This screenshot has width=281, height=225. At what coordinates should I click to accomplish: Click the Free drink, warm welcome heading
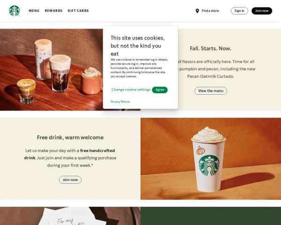(70, 137)
